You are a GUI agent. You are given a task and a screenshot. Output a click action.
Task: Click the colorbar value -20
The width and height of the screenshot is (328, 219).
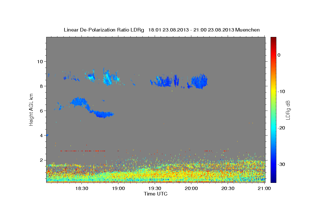(x=281, y=128)
